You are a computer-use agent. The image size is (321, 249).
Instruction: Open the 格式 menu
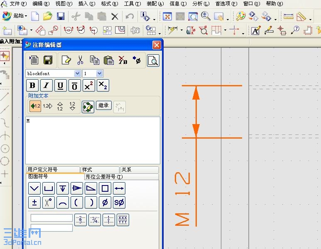[110, 4]
